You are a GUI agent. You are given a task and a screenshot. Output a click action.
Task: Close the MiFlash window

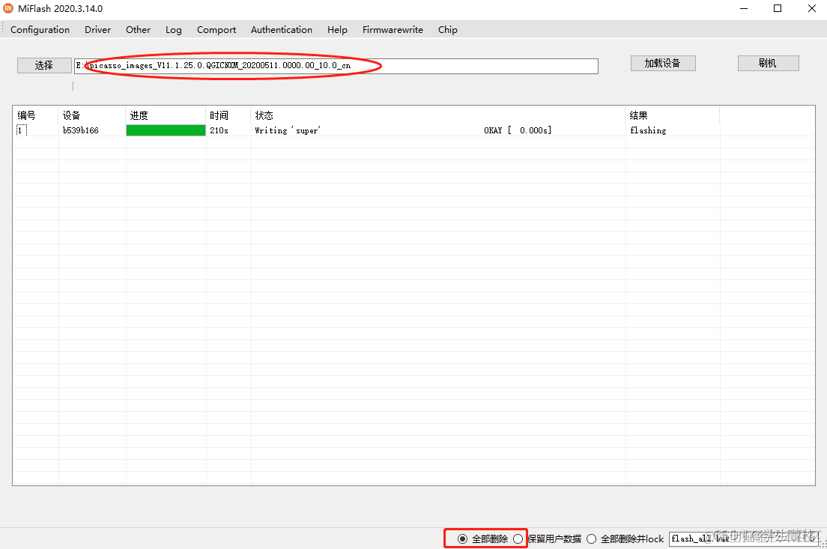coord(812,8)
